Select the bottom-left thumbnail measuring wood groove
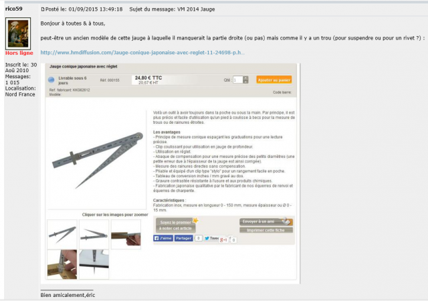This screenshot has height=301, width=428. tap(62, 264)
